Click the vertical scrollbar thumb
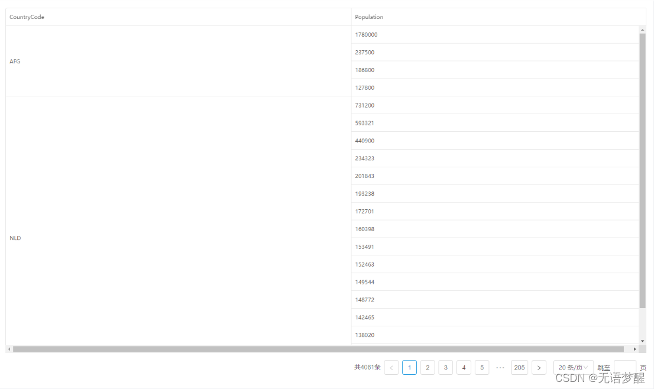Screen dimensions: 654x389 (x=642, y=171)
